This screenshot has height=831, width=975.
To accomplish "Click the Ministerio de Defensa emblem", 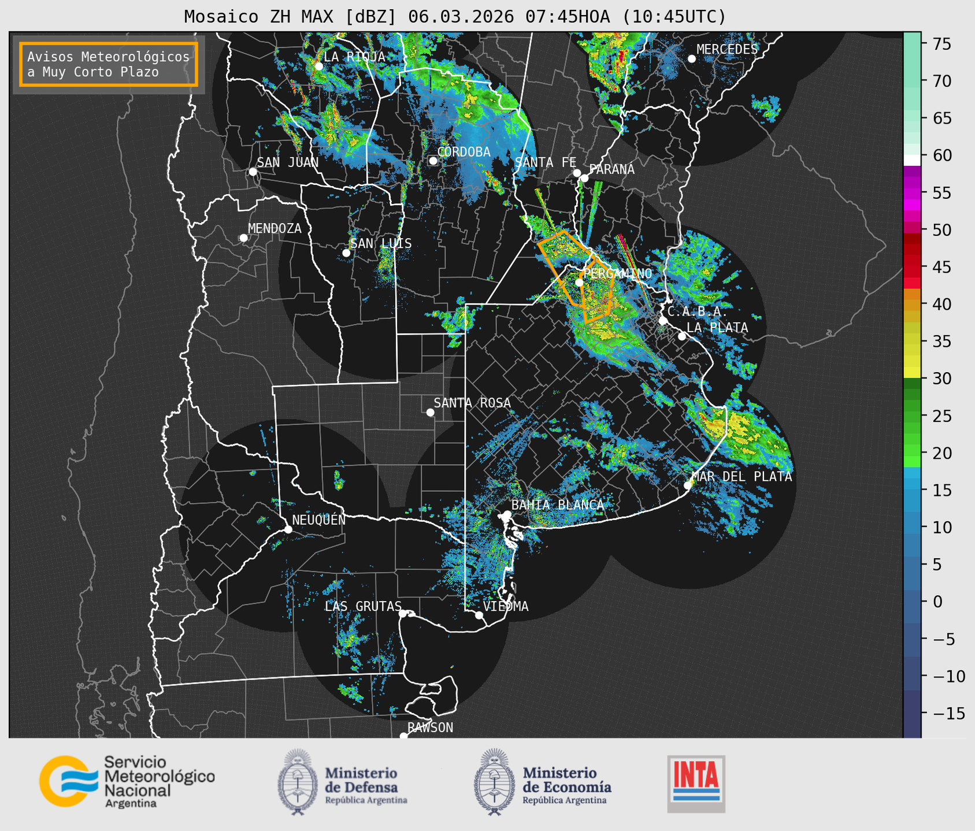I will (x=297, y=782).
